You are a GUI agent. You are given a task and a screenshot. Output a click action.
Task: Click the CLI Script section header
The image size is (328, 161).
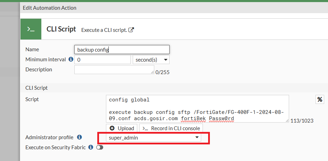tap(36, 88)
